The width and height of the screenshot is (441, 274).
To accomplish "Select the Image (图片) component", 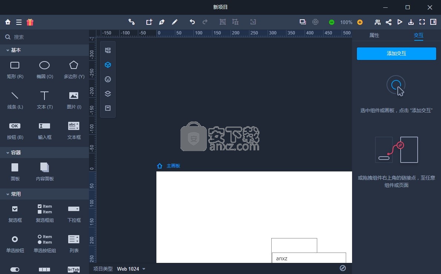I will coord(74,100).
